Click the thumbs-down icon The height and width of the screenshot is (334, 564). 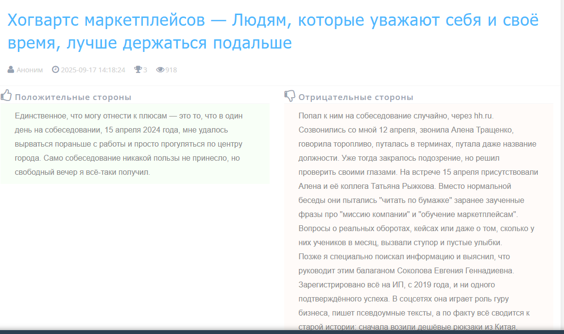click(x=290, y=96)
